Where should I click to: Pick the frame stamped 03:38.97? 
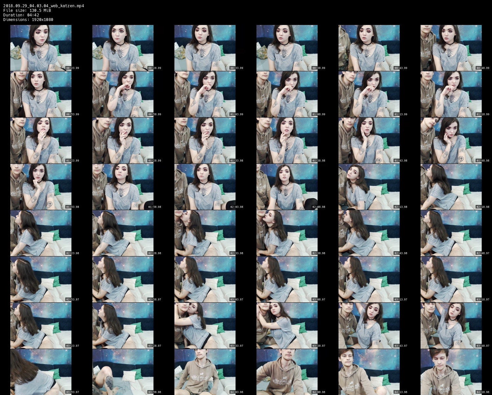[x=287, y=326]
